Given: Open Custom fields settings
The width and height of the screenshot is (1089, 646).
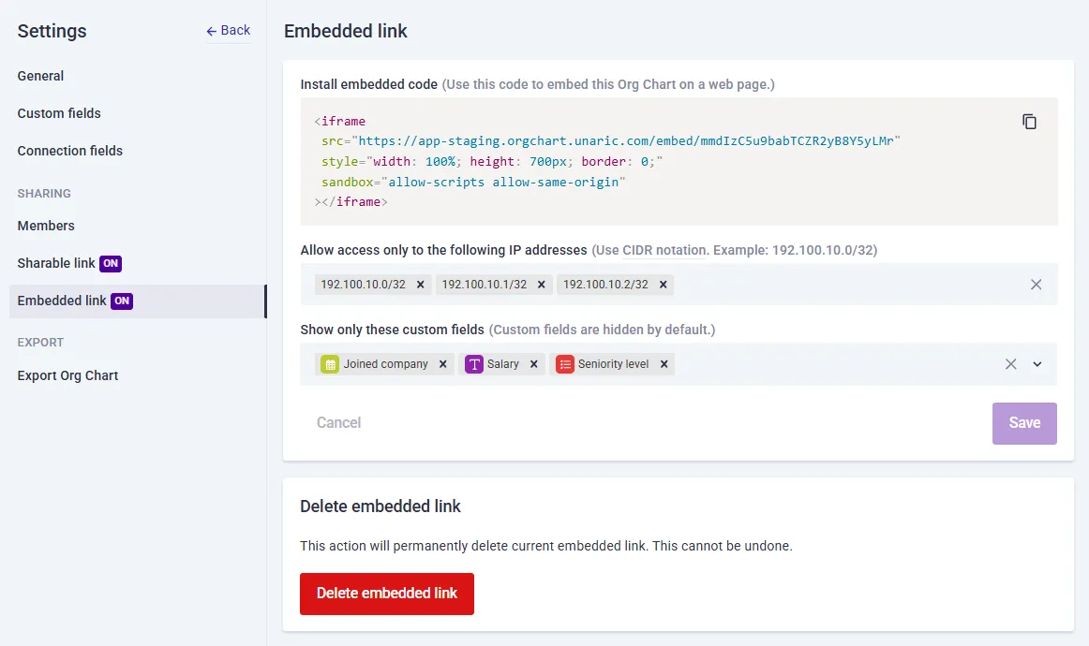Looking at the screenshot, I should tap(59, 113).
